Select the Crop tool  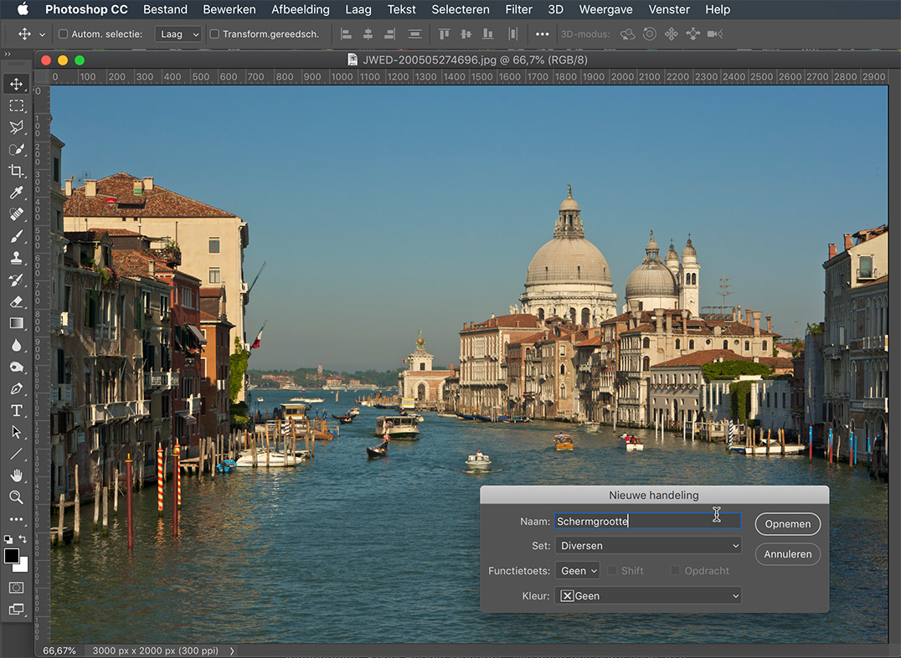point(16,171)
